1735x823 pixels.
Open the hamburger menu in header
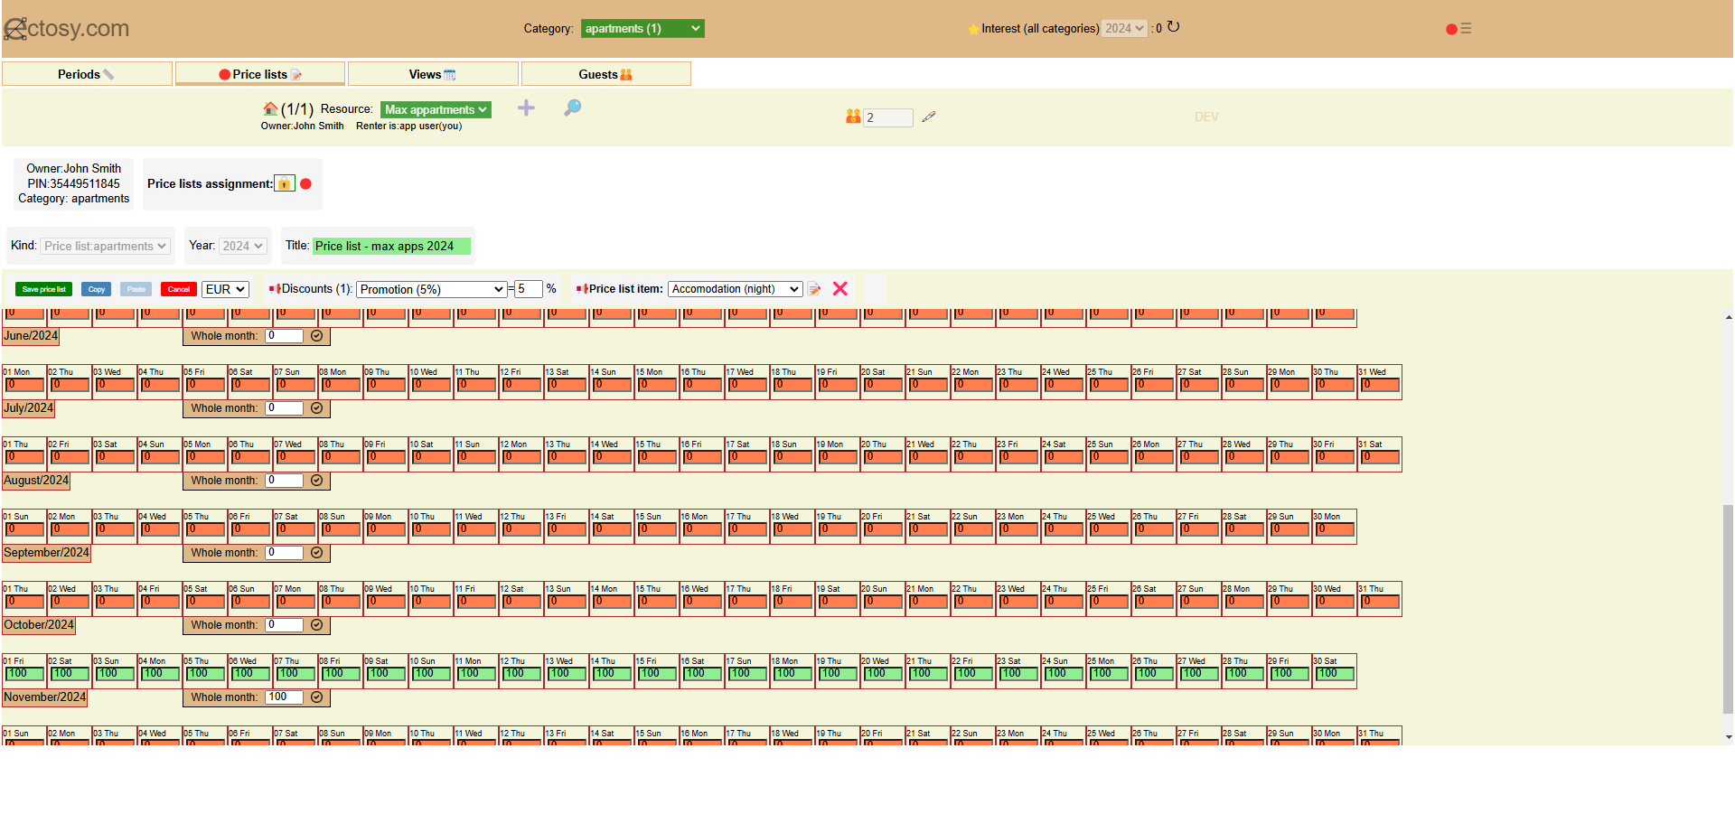(1466, 29)
